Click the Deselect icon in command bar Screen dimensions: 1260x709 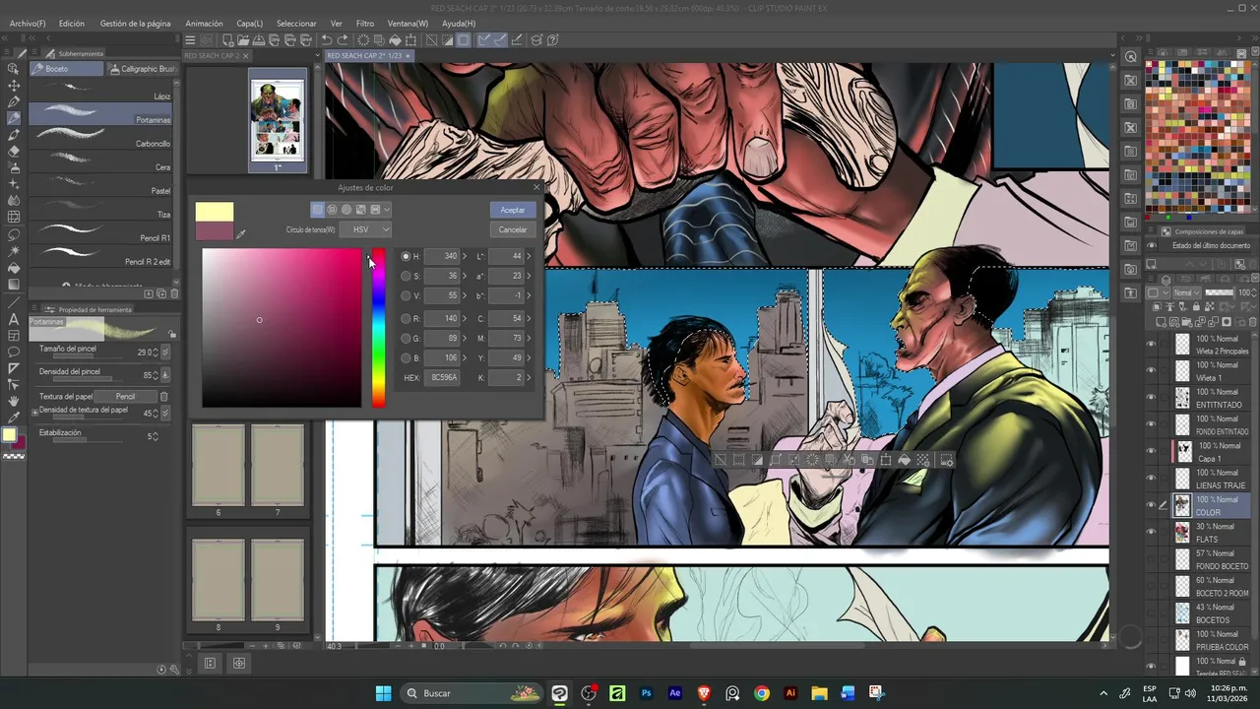coord(431,40)
